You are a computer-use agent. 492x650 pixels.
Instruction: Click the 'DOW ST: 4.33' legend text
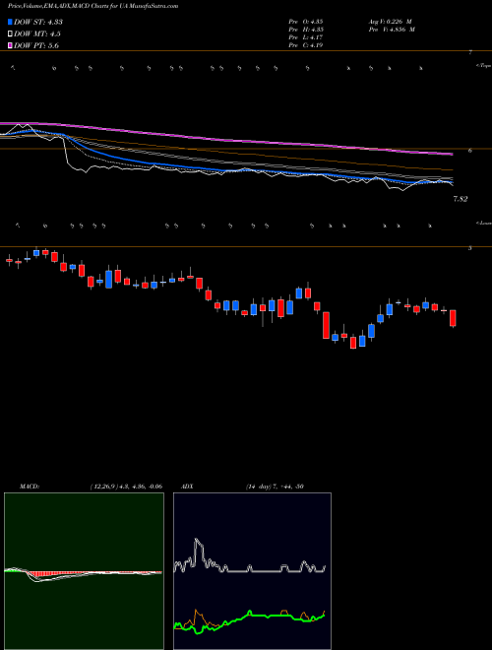click(x=38, y=22)
